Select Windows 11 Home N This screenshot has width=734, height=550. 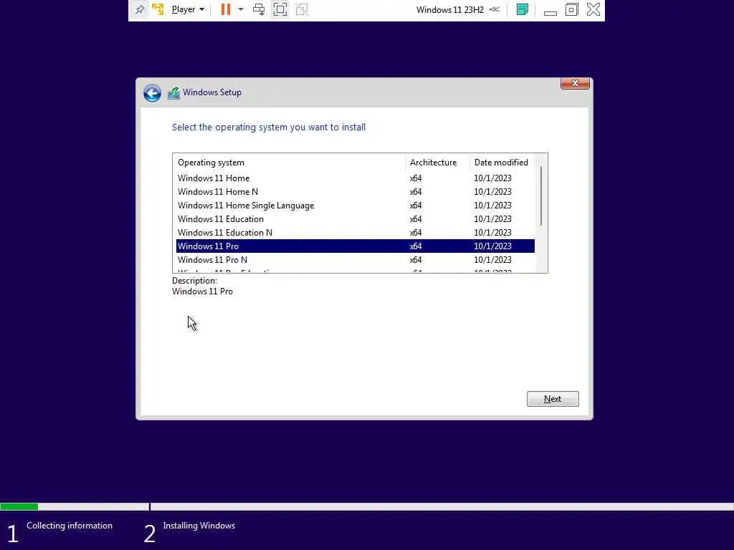356,192
